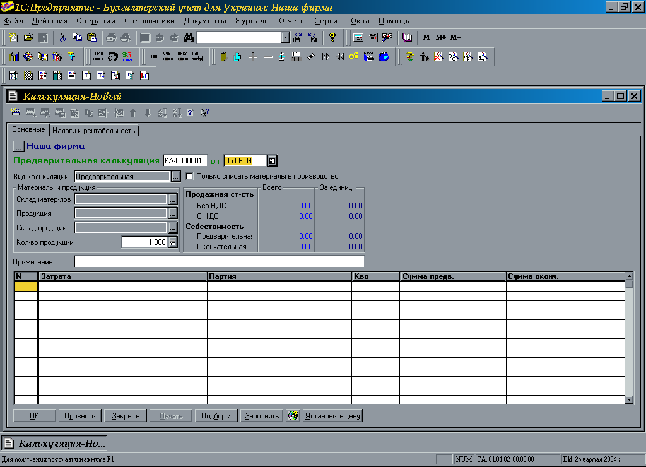Screen dimensions: 646x467
Task: Open the Продукция selection button
Action: [x=173, y=213]
